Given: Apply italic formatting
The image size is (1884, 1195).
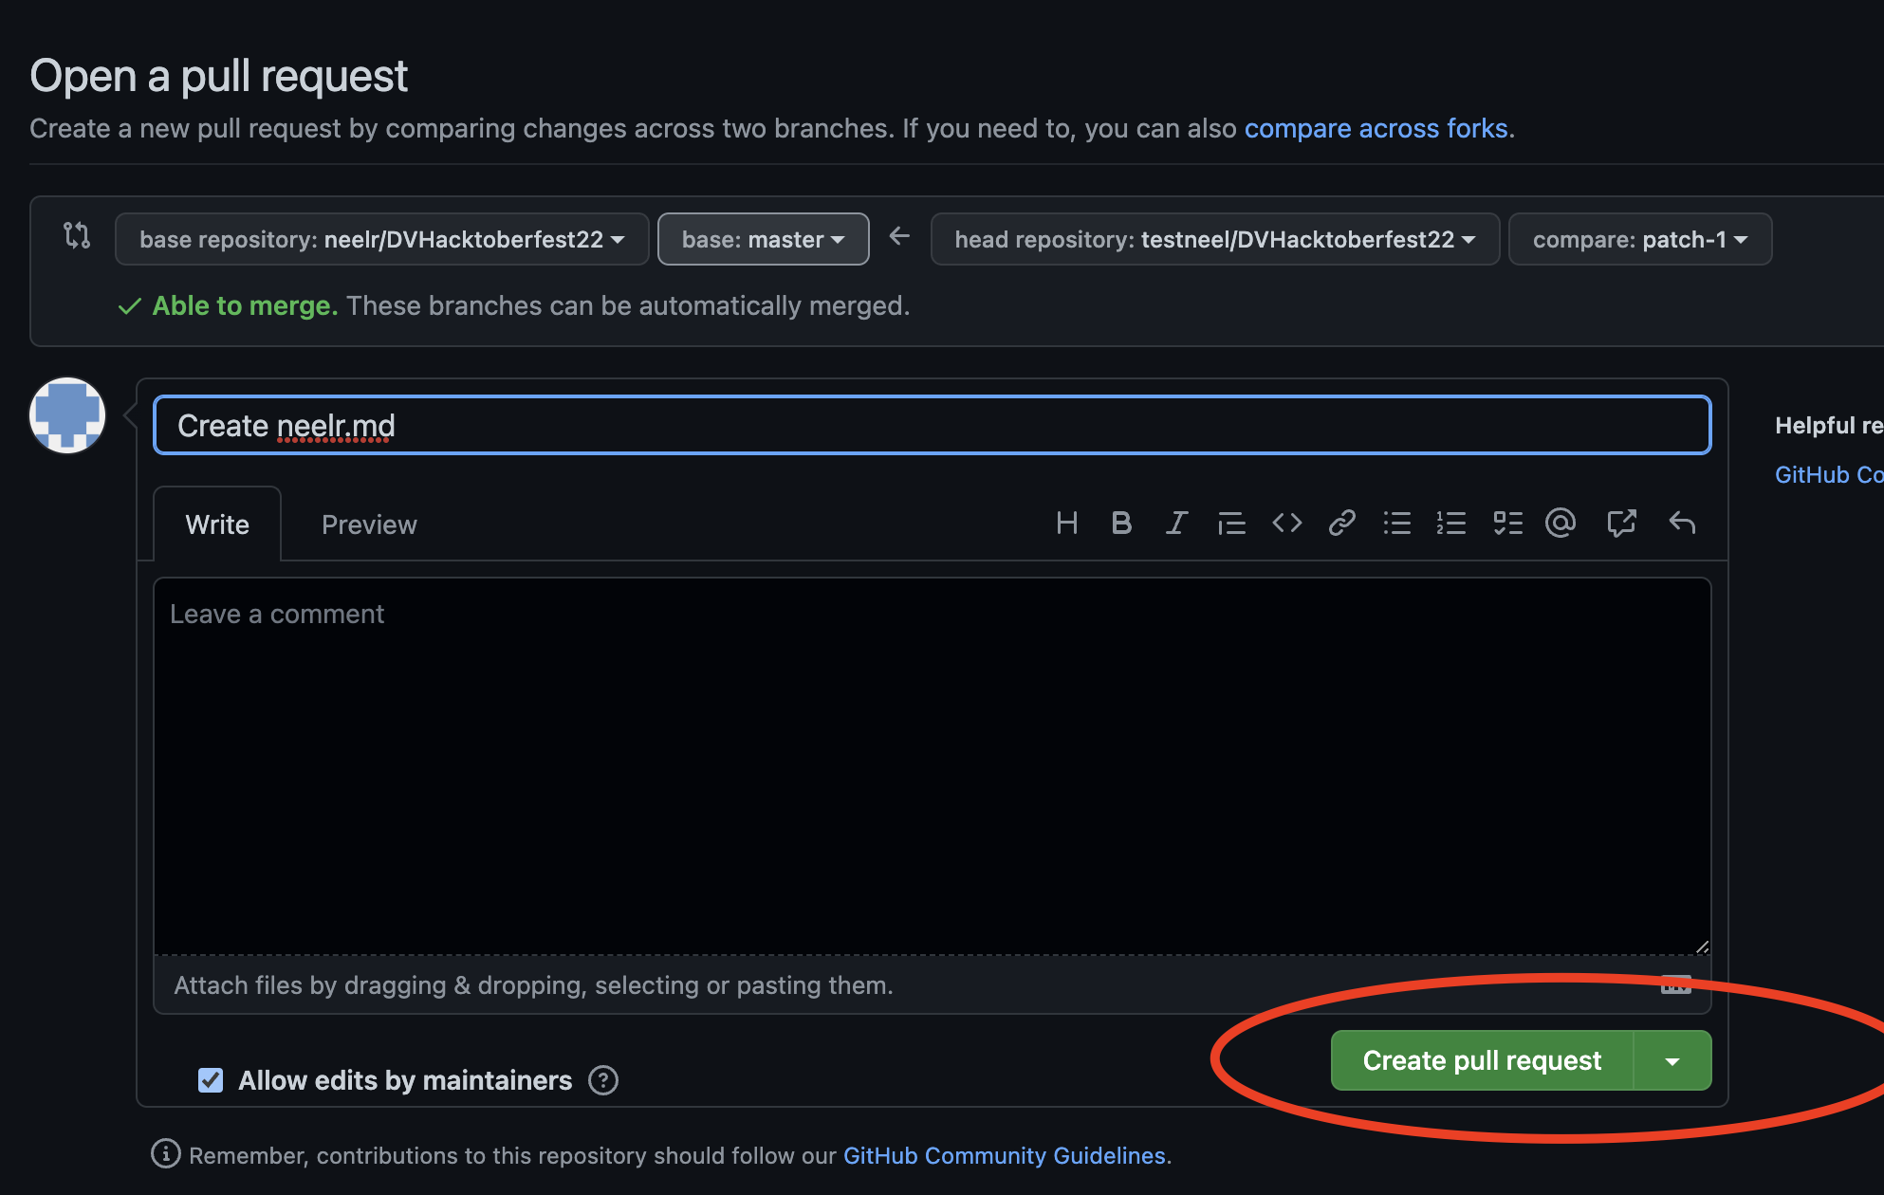Looking at the screenshot, I should coord(1176,523).
